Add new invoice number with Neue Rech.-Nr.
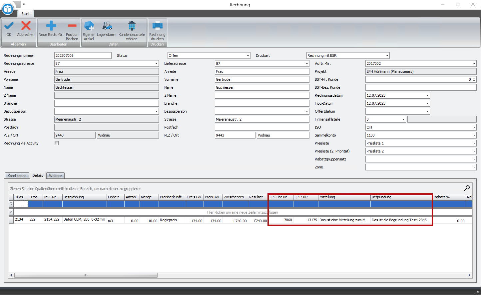481x295 pixels. click(51, 26)
